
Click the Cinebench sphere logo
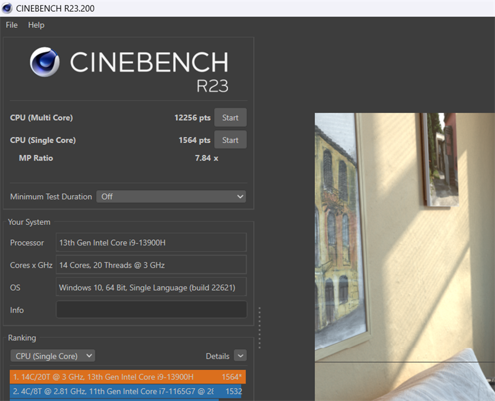click(x=45, y=62)
